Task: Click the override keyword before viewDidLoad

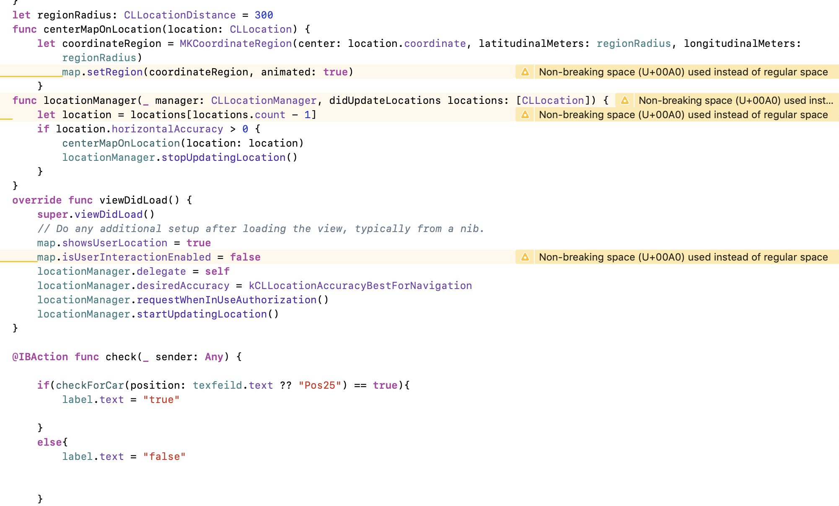Action: [x=37, y=200]
